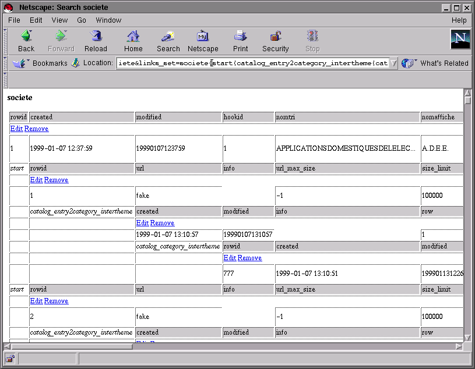Click first Remove link in societe table
The image size is (475, 369).
pos(36,129)
